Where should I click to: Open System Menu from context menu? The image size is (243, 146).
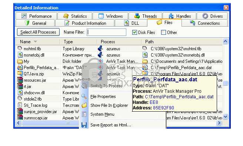click(x=102, y=114)
